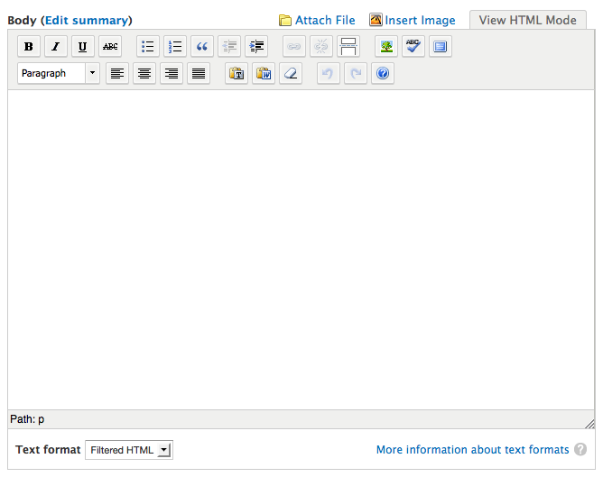Viewport: 603px width, 477px height.
Task: Click the Outdent button
Action: pos(229,47)
